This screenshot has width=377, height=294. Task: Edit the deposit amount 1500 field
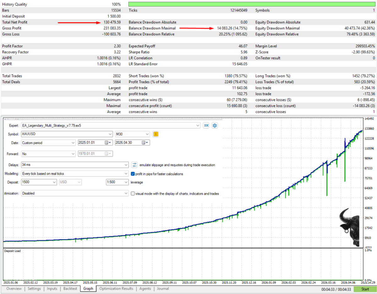coord(39,182)
